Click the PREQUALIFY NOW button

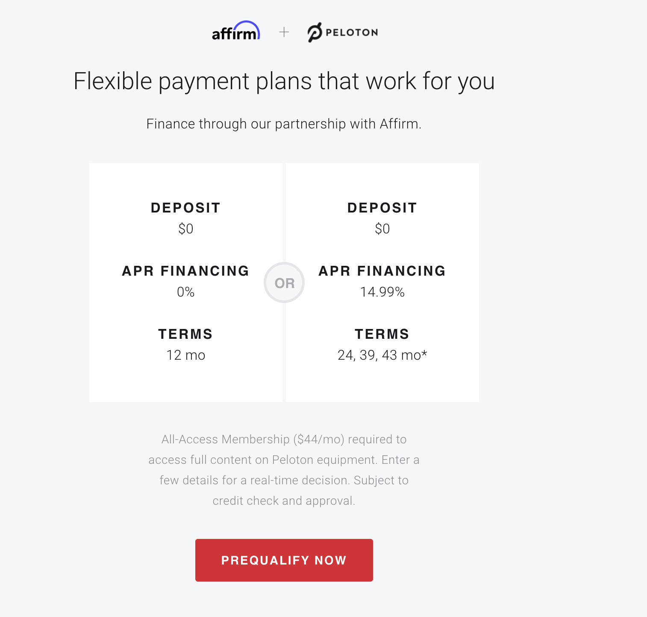point(284,560)
